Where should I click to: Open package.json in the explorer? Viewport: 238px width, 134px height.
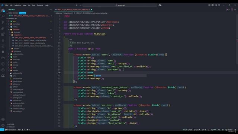click(17, 98)
